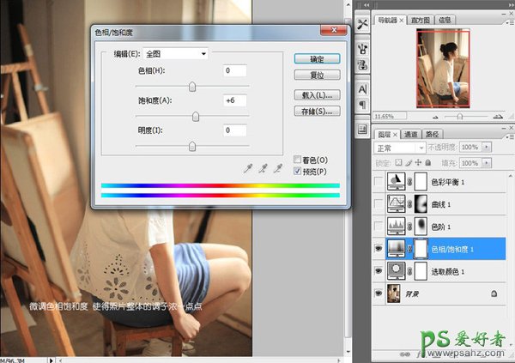
Task: Uncheck the 预览 (Preview) checkbox
Action: [297, 171]
